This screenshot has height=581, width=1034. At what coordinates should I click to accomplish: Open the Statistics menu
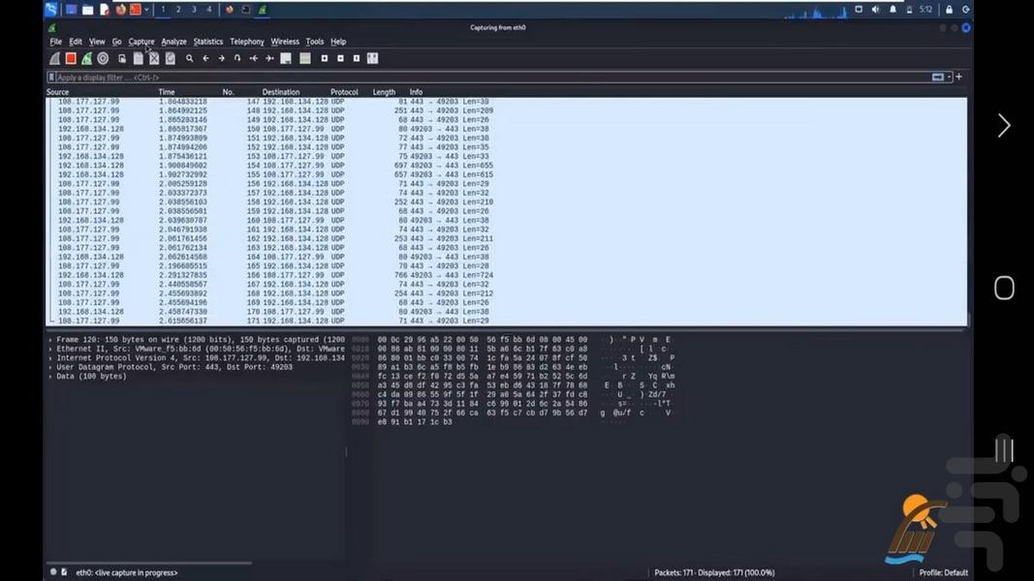coord(207,42)
